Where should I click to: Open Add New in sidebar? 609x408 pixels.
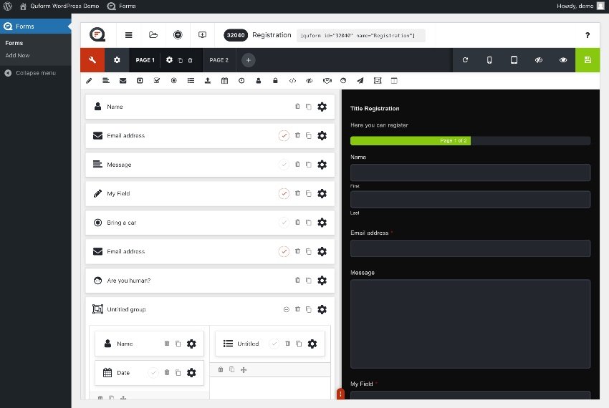click(17, 56)
